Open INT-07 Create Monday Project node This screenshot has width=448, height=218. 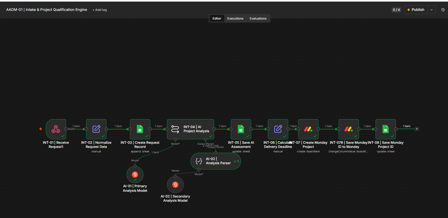pos(308,129)
